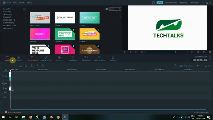Screen dimensions: 213x120
Task: Switch to the Transitions tab
Action: point(46,59)
